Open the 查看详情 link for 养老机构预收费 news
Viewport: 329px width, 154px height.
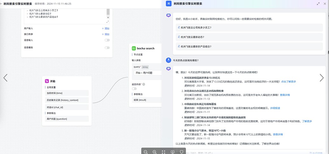(285, 95)
